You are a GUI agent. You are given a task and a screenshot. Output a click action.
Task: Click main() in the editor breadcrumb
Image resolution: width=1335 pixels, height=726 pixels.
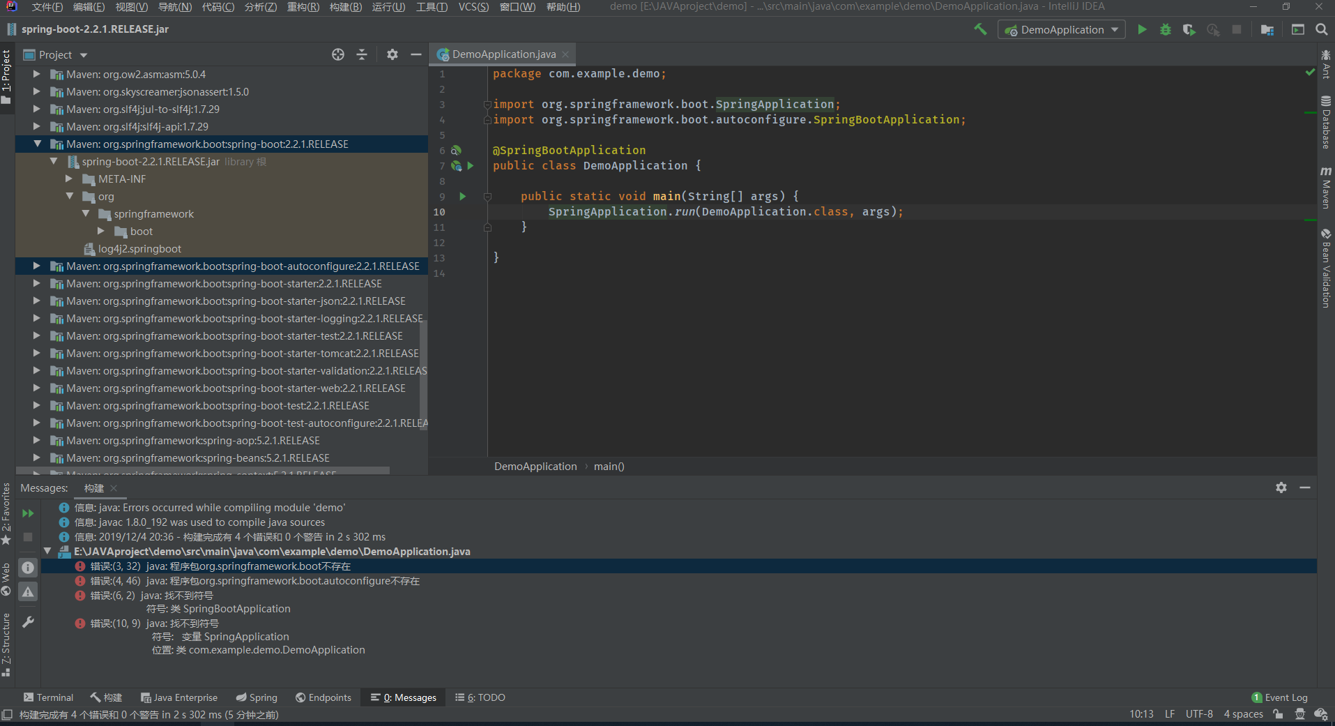(x=609, y=467)
